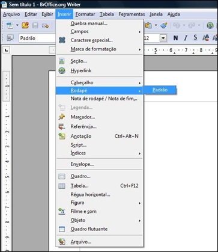
Task: Open the Formatar menu
Action: point(85,14)
